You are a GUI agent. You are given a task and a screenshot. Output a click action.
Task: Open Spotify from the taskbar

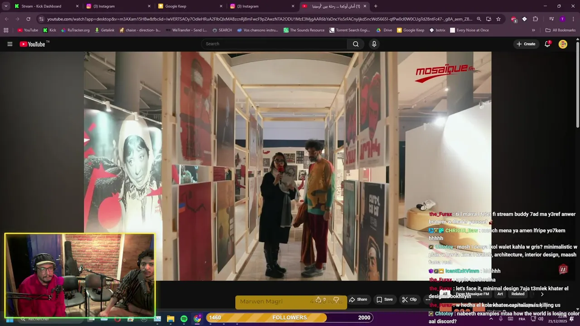coord(184,319)
